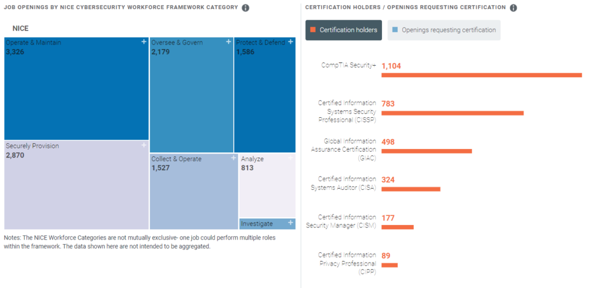Select the CISSP certification bar
The width and height of the screenshot is (591, 288).
[x=452, y=113]
